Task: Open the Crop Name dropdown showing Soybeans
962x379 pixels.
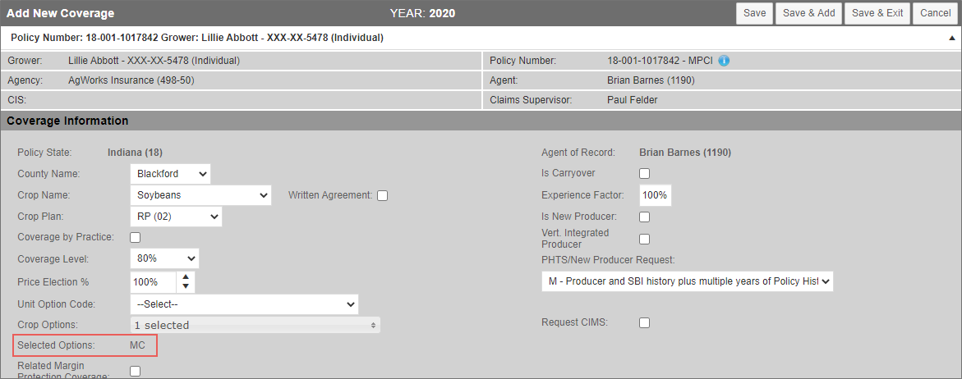Action: (200, 195)
